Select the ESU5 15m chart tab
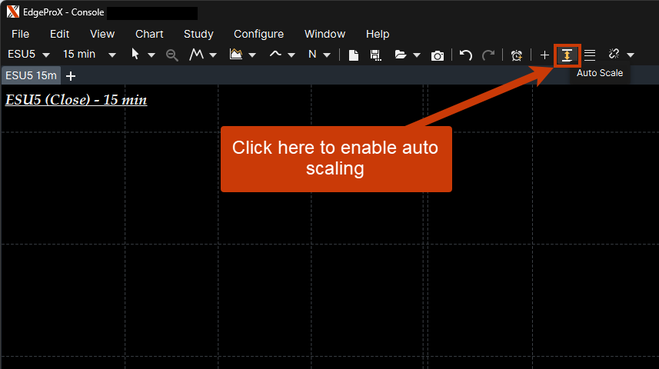659x369 pixels. click(31, 75)
